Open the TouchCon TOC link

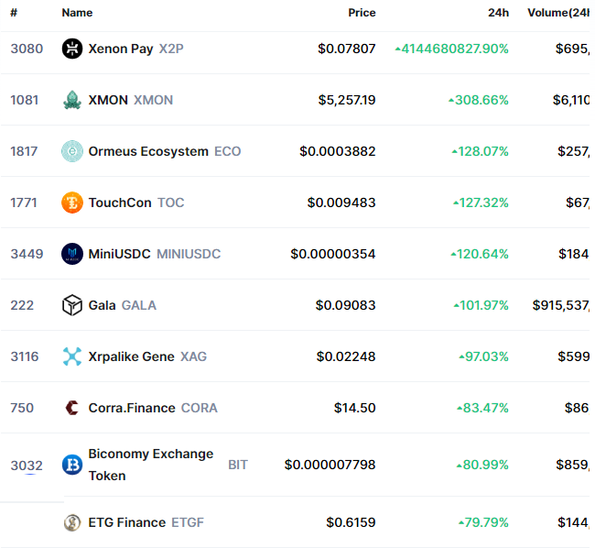[x=136, y=203]
